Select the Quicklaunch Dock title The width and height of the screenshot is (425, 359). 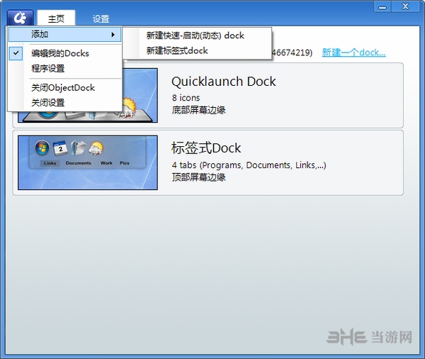[224, 82]
